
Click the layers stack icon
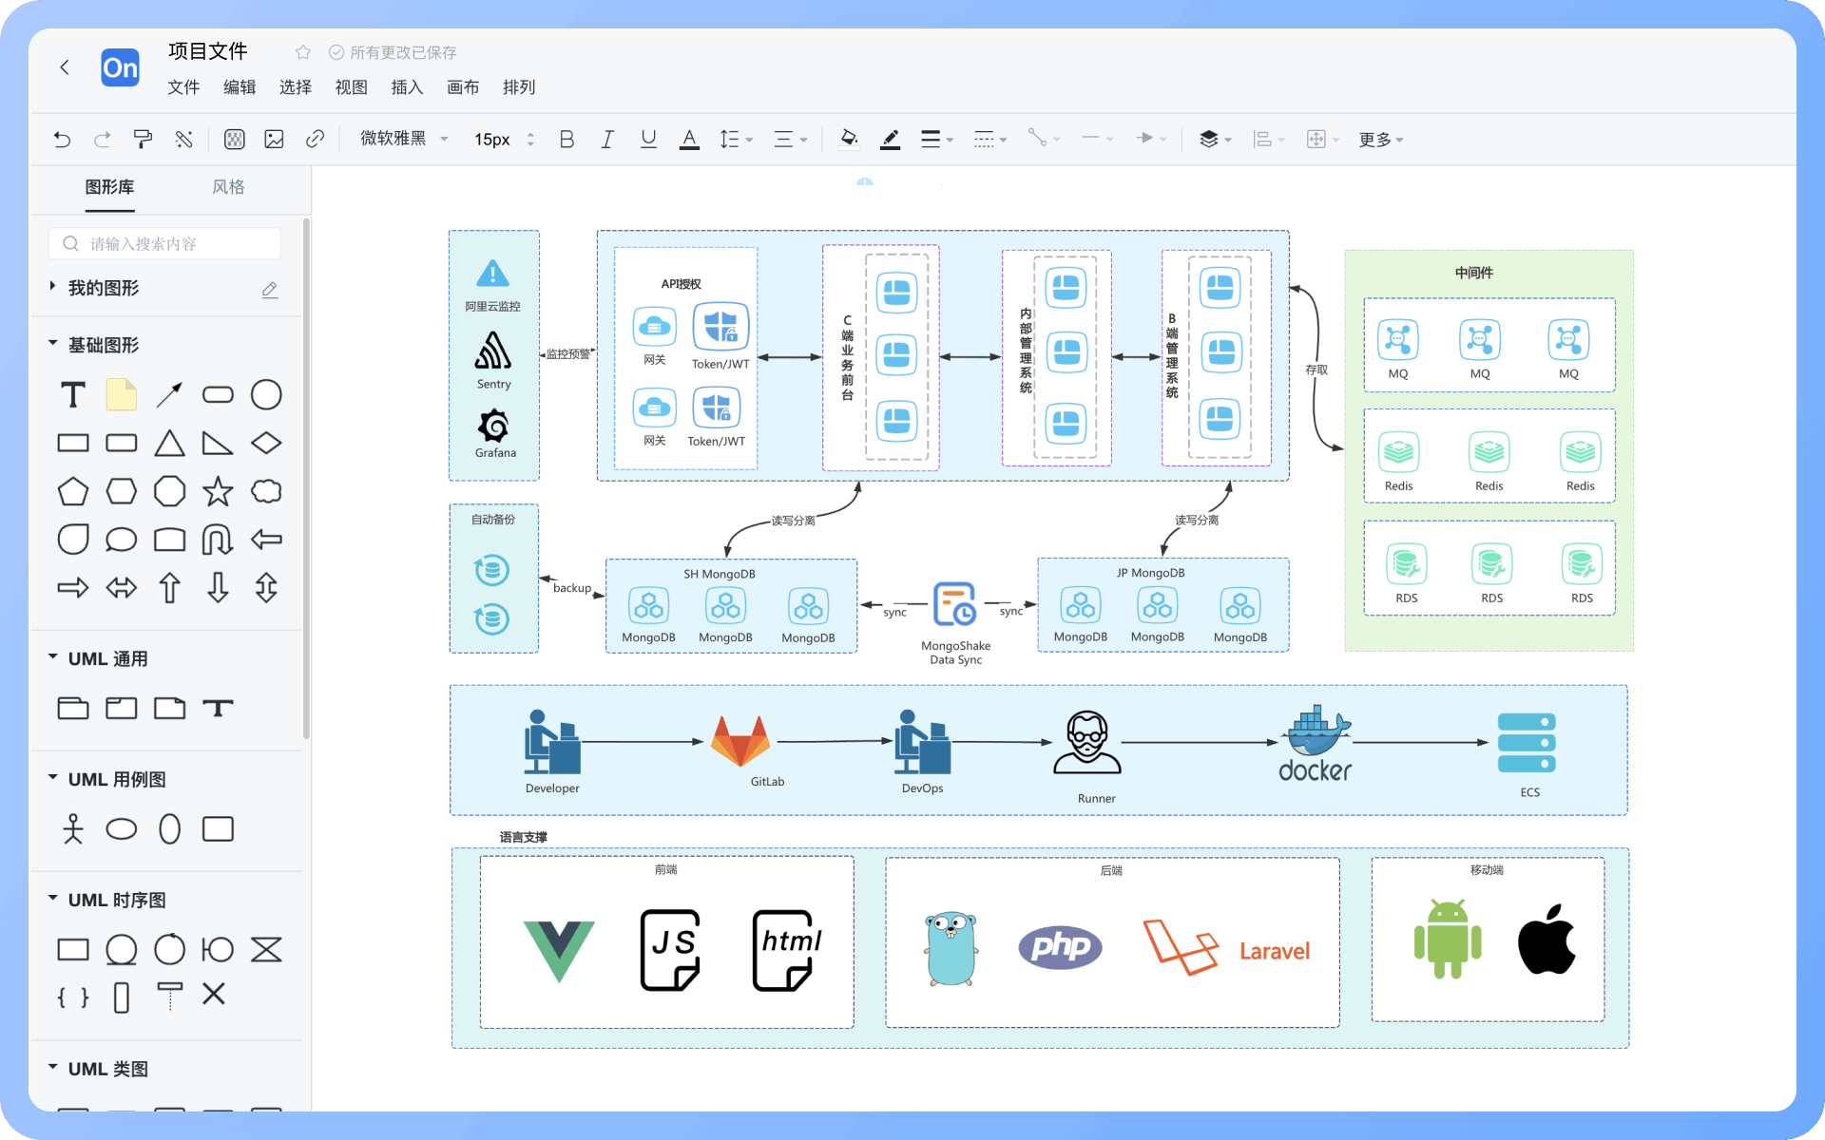pos(1208,140)
